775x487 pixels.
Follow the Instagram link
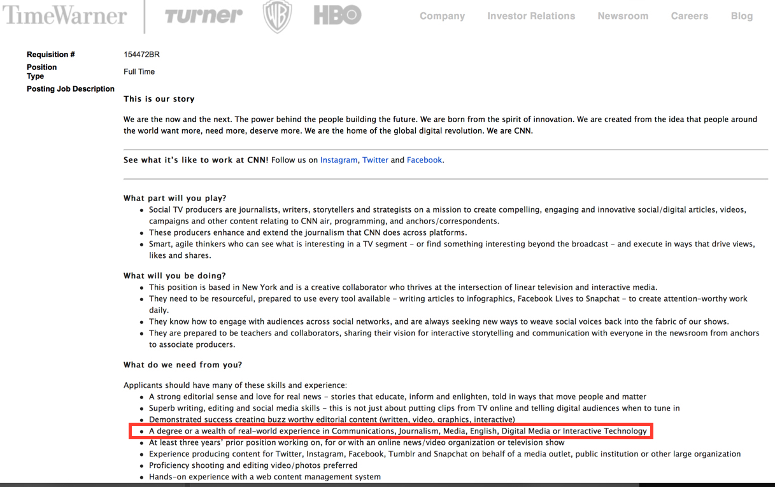coord(339,160)
